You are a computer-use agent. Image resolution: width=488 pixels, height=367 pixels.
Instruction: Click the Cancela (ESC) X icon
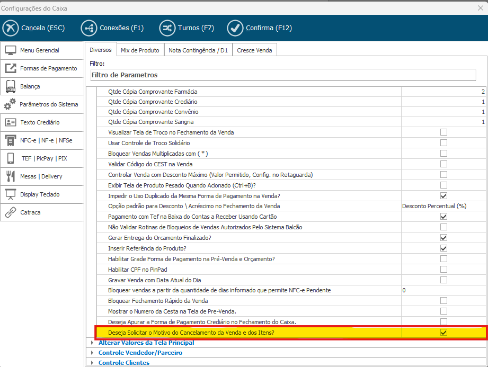click(11, 28)
